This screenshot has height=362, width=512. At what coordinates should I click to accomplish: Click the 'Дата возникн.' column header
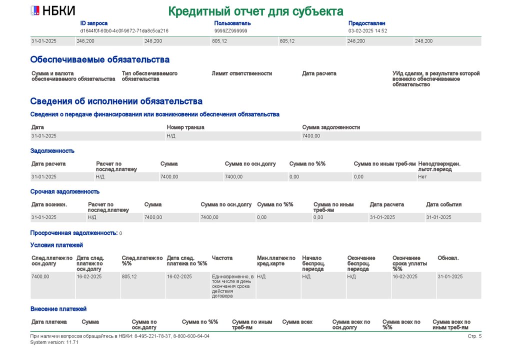[x=49, y=204]
